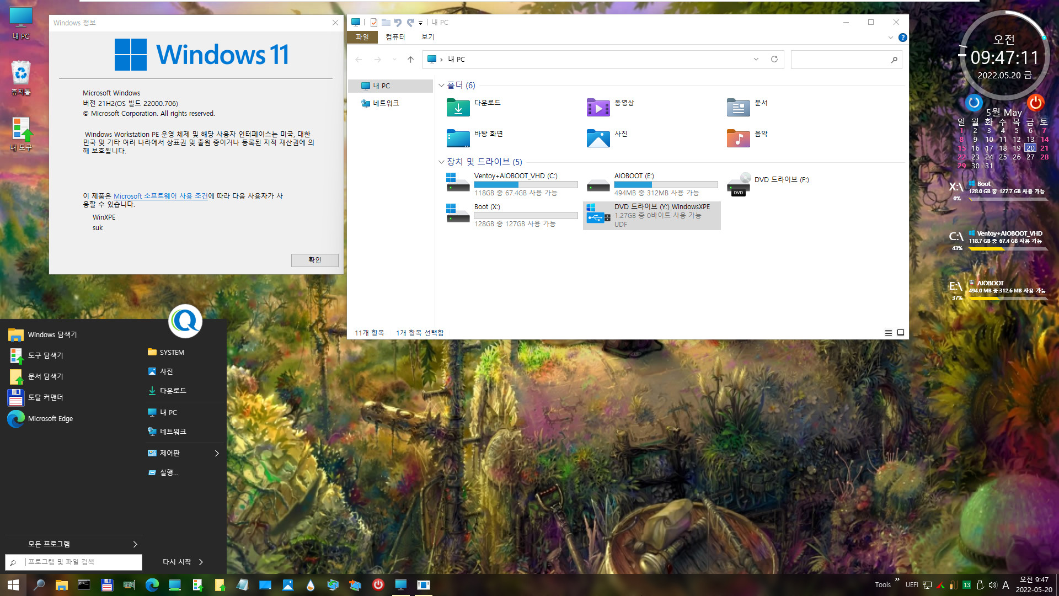Open the 내 도구 desktop shortcut
The image size is (1059, 596).
(x=21, y=134)
